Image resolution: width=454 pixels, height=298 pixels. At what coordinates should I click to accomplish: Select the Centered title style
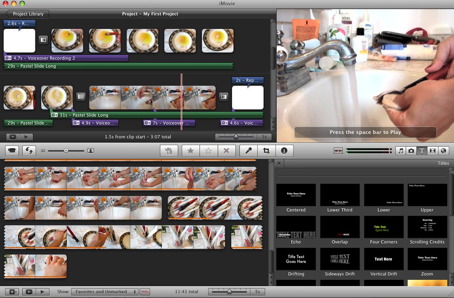click(296, 198)
